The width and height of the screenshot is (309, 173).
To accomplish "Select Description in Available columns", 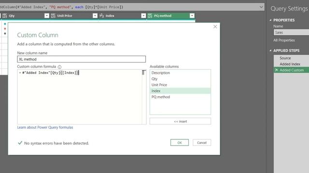I will point(180,73).
